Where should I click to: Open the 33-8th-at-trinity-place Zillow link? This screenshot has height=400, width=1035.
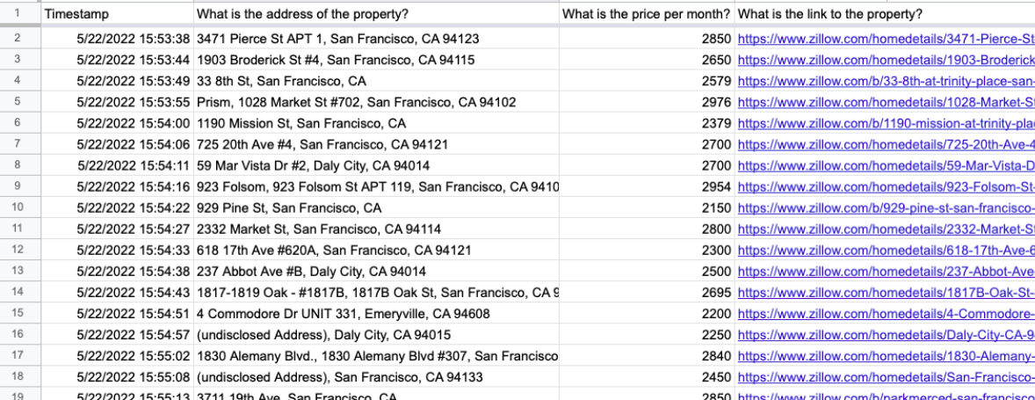[x=886, y=81]
